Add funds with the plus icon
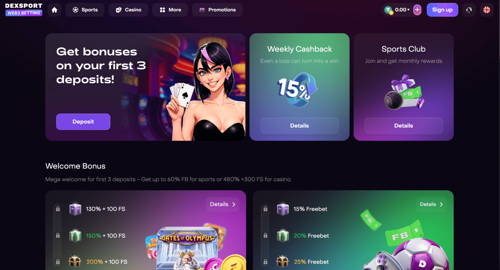The width and height of the screenshot is (500, 270). (417, 10)
